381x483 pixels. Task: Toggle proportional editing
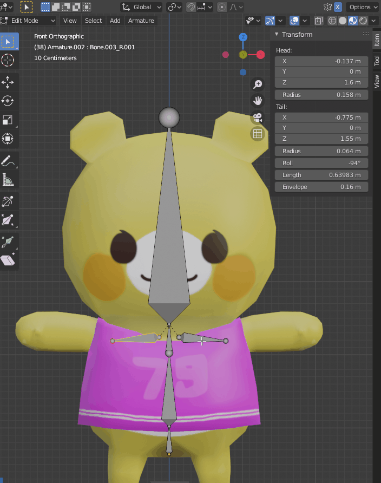[x=221, y=7]
